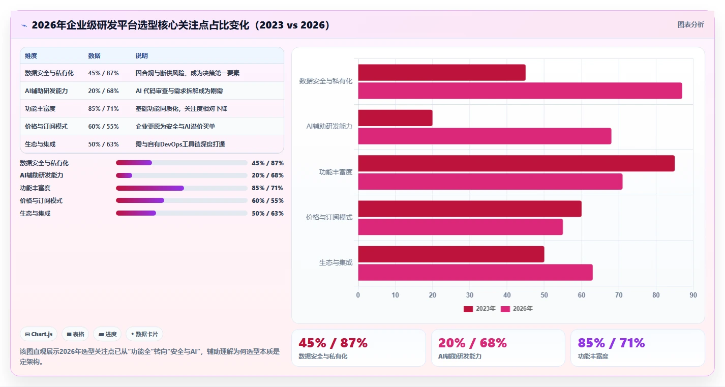Click the 2023 bar for 价格与订阅模式
The image size is (725, 387).
pyautogui.click(x=470, y=209)
